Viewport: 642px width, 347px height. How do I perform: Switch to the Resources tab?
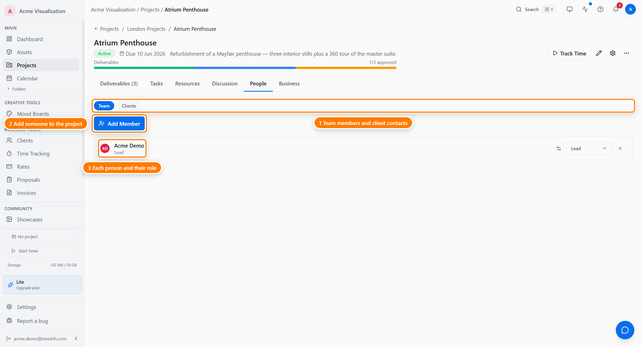click(x=187, y=83)
